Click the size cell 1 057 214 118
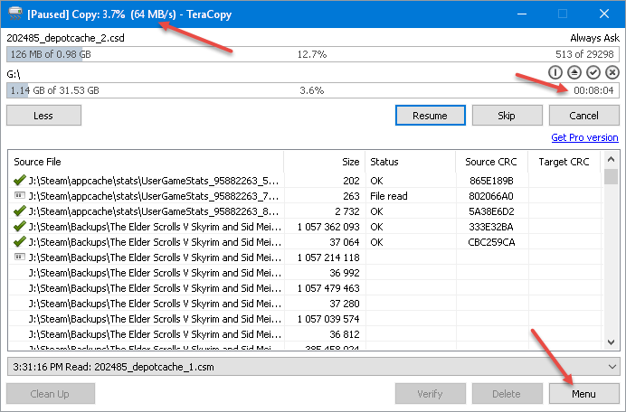The width and height of the screenshot is (626, 412). tap(328, 257)
